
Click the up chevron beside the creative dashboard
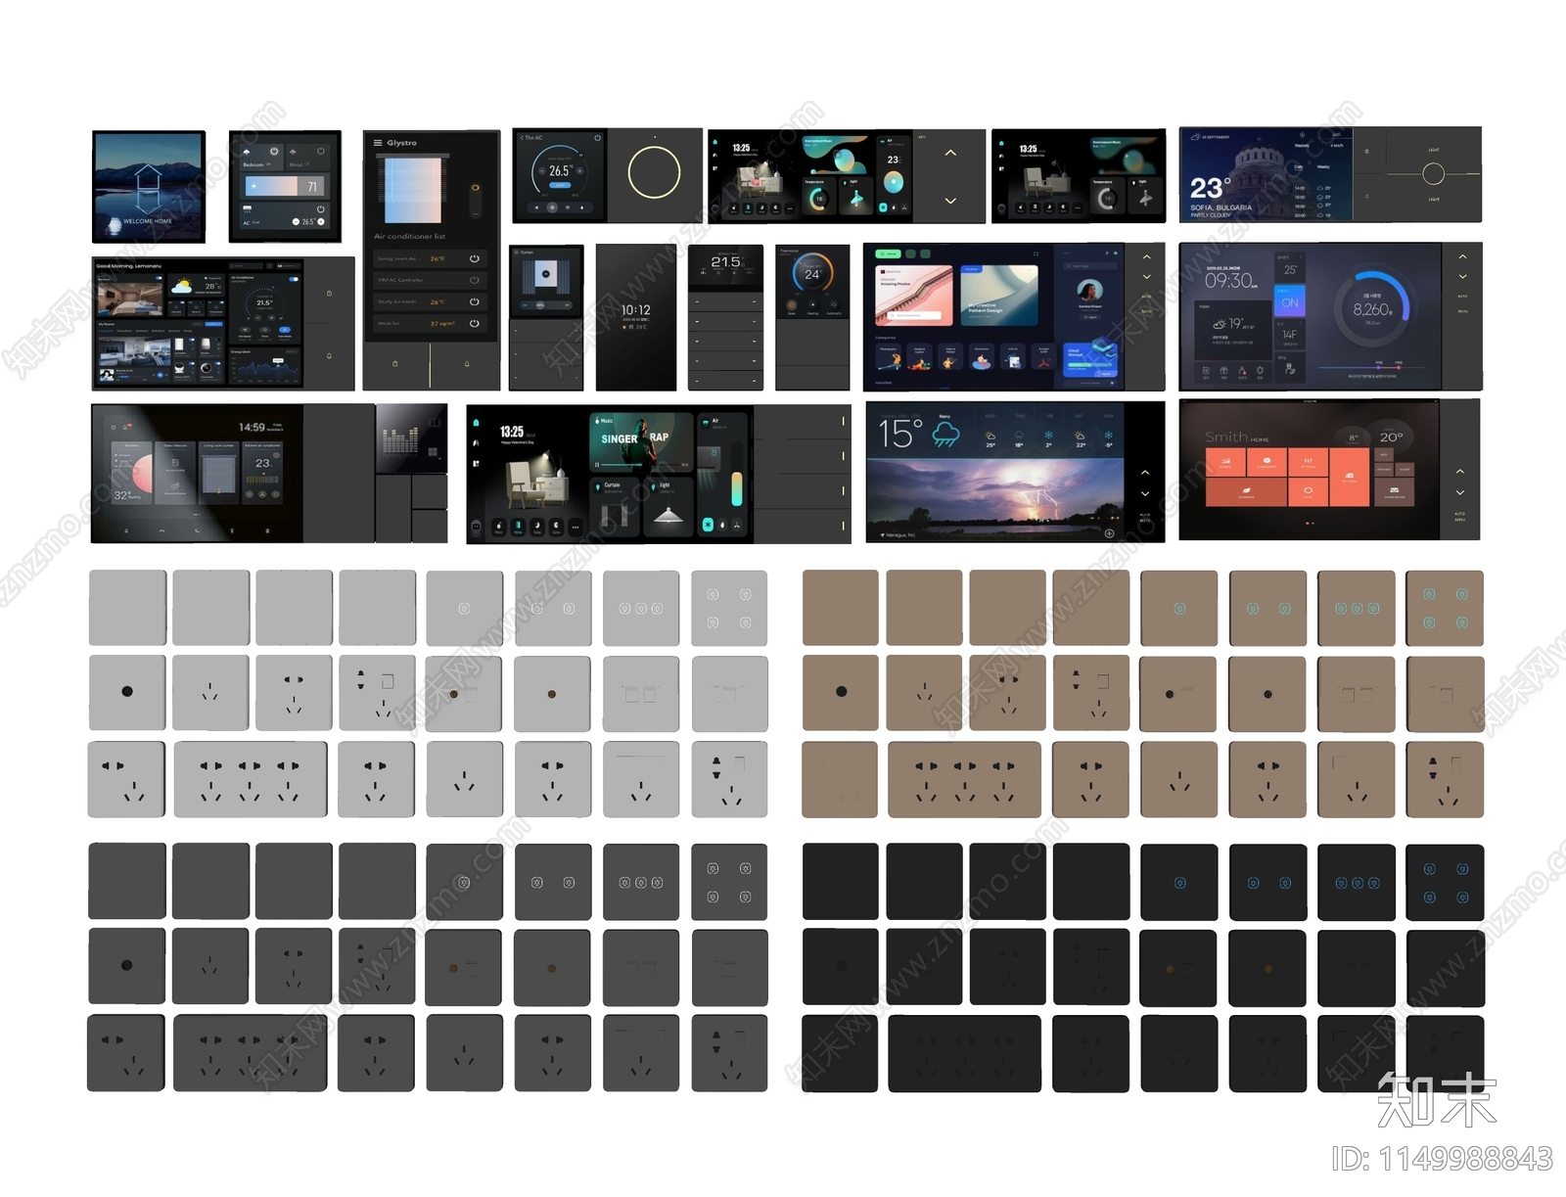(1146, 257)
